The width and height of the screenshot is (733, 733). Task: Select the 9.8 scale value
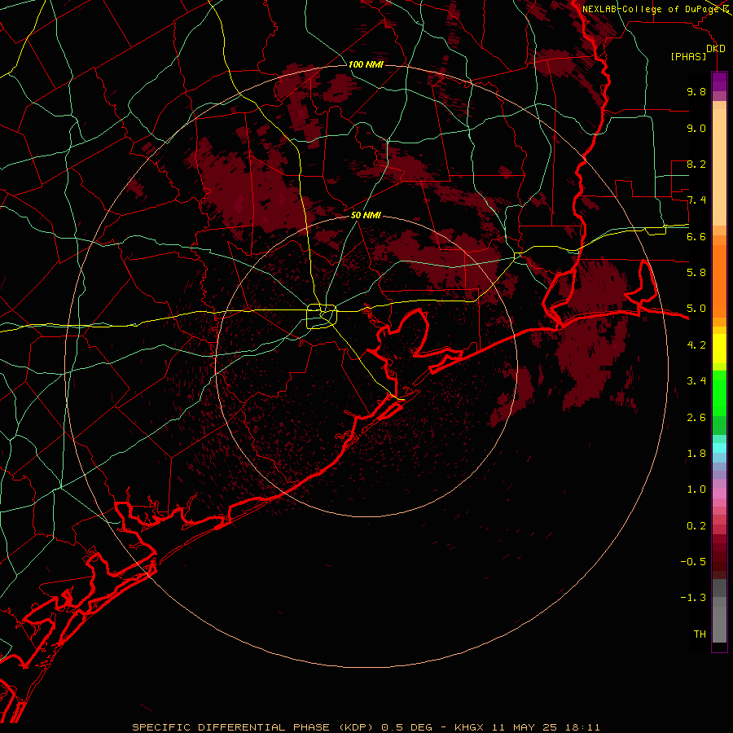[696, 91]
